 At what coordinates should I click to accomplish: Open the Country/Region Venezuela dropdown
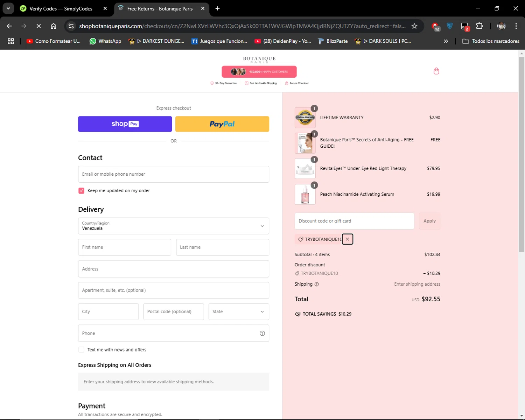coord(174,226)
